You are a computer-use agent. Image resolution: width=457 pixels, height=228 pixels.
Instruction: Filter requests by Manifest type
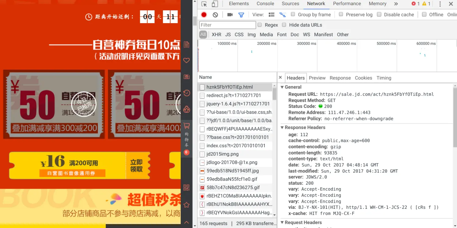click(x=324, y=34)
